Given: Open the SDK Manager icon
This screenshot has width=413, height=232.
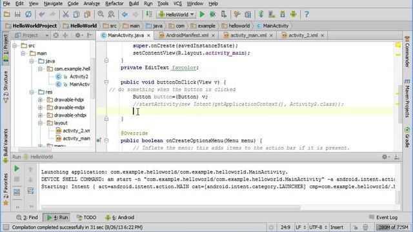Looking at the screenshot, I should click(x=283, y=14).
